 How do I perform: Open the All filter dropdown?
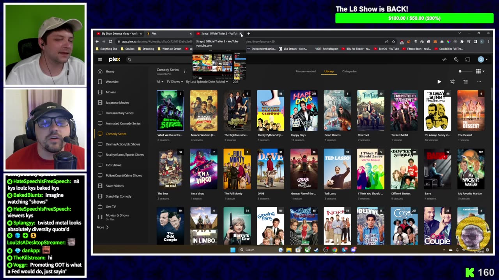tap(160, 82)
